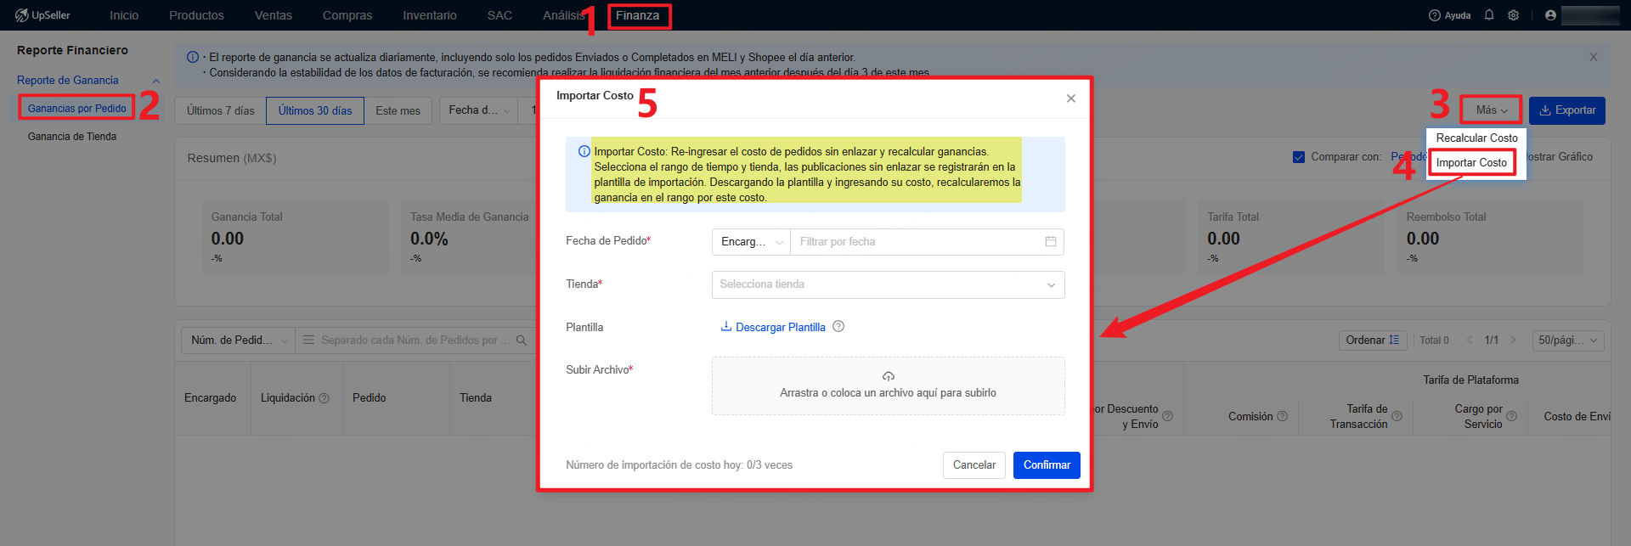This screenshot has width=1631, height=546.
Task: Open the Ventas menu
Action: tap(274, 15)
